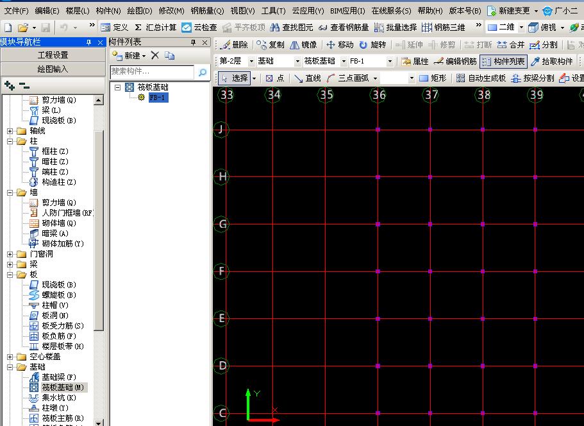
Task: Select the 移动 move tool
Action: [340, 45]
